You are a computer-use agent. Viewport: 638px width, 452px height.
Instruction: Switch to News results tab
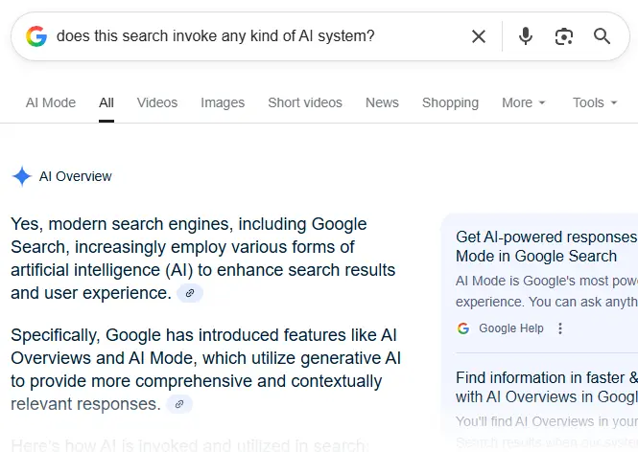coord(382,102)
